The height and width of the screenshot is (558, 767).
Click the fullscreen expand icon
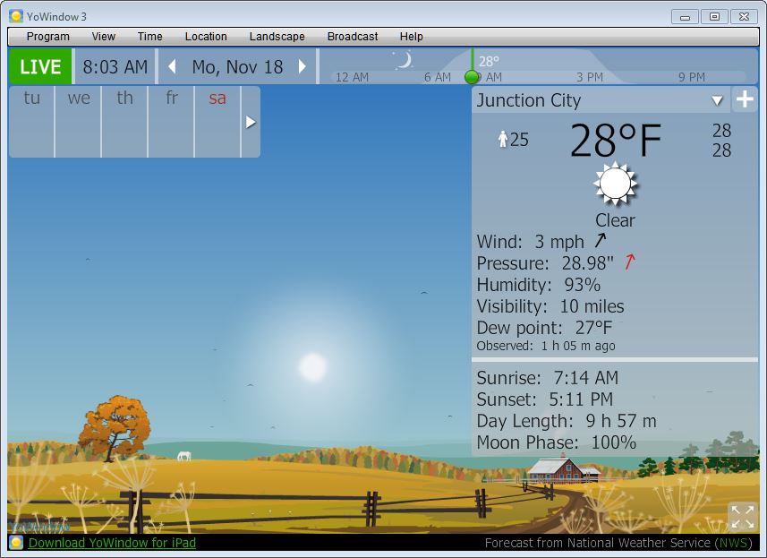(742, 516)
